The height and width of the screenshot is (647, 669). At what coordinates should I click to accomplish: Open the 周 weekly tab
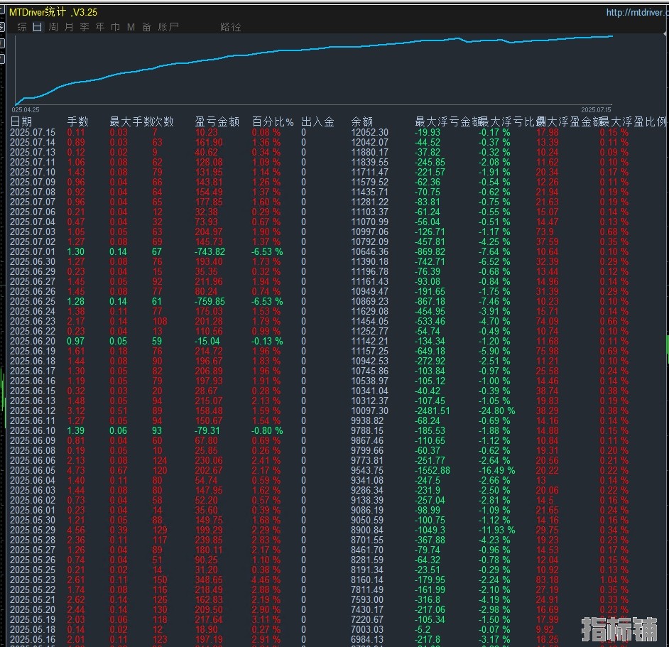tap(53, 27)
